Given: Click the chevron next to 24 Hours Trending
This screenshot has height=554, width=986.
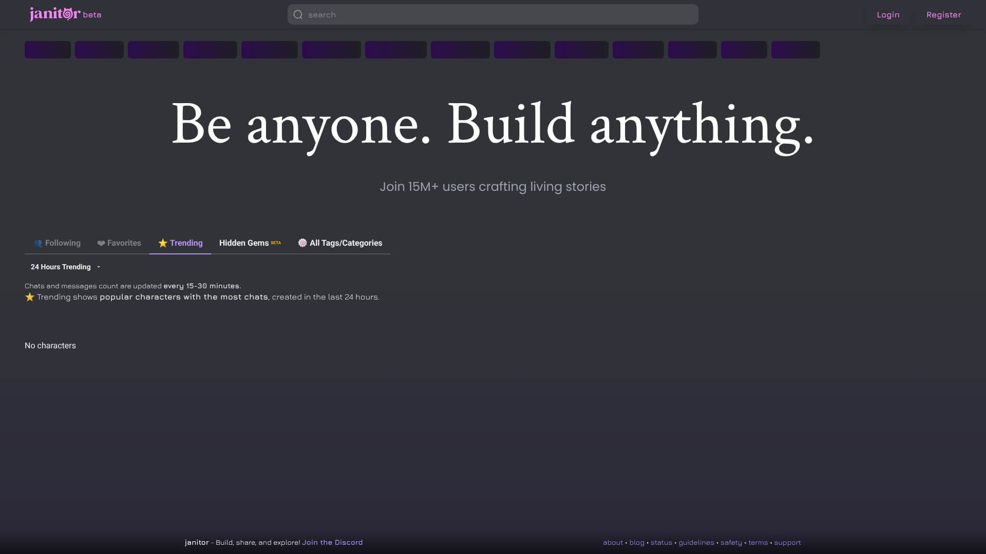Looking at the screenshot, I should click(x=99, y=267).
